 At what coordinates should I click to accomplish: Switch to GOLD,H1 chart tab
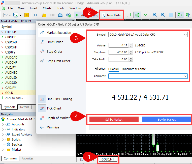point(108,159)
